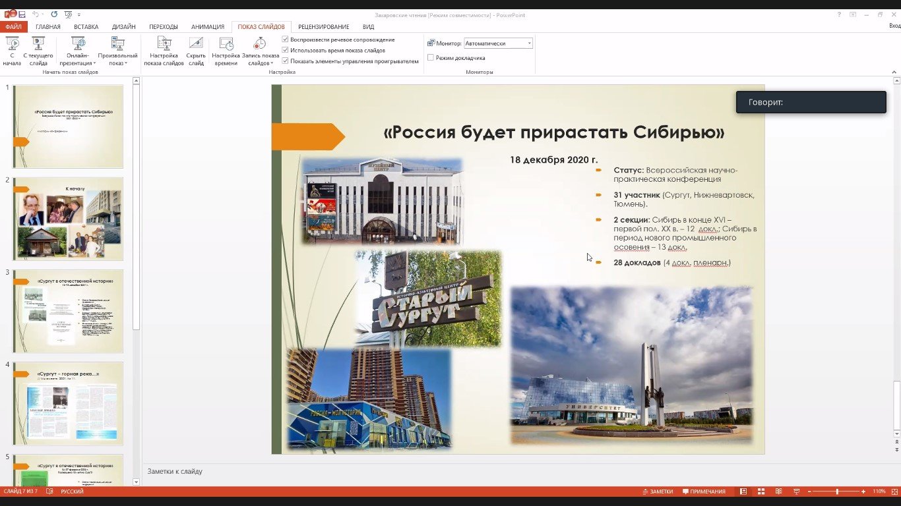Select slide 2 thumbnail 'К началу'
The image size is (901, 506).
coord(68,218)
